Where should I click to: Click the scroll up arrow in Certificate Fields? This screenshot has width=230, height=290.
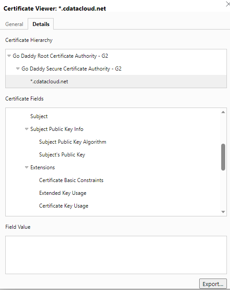(223, 112)
